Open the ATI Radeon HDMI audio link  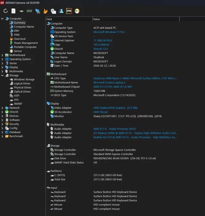point(135,133)
